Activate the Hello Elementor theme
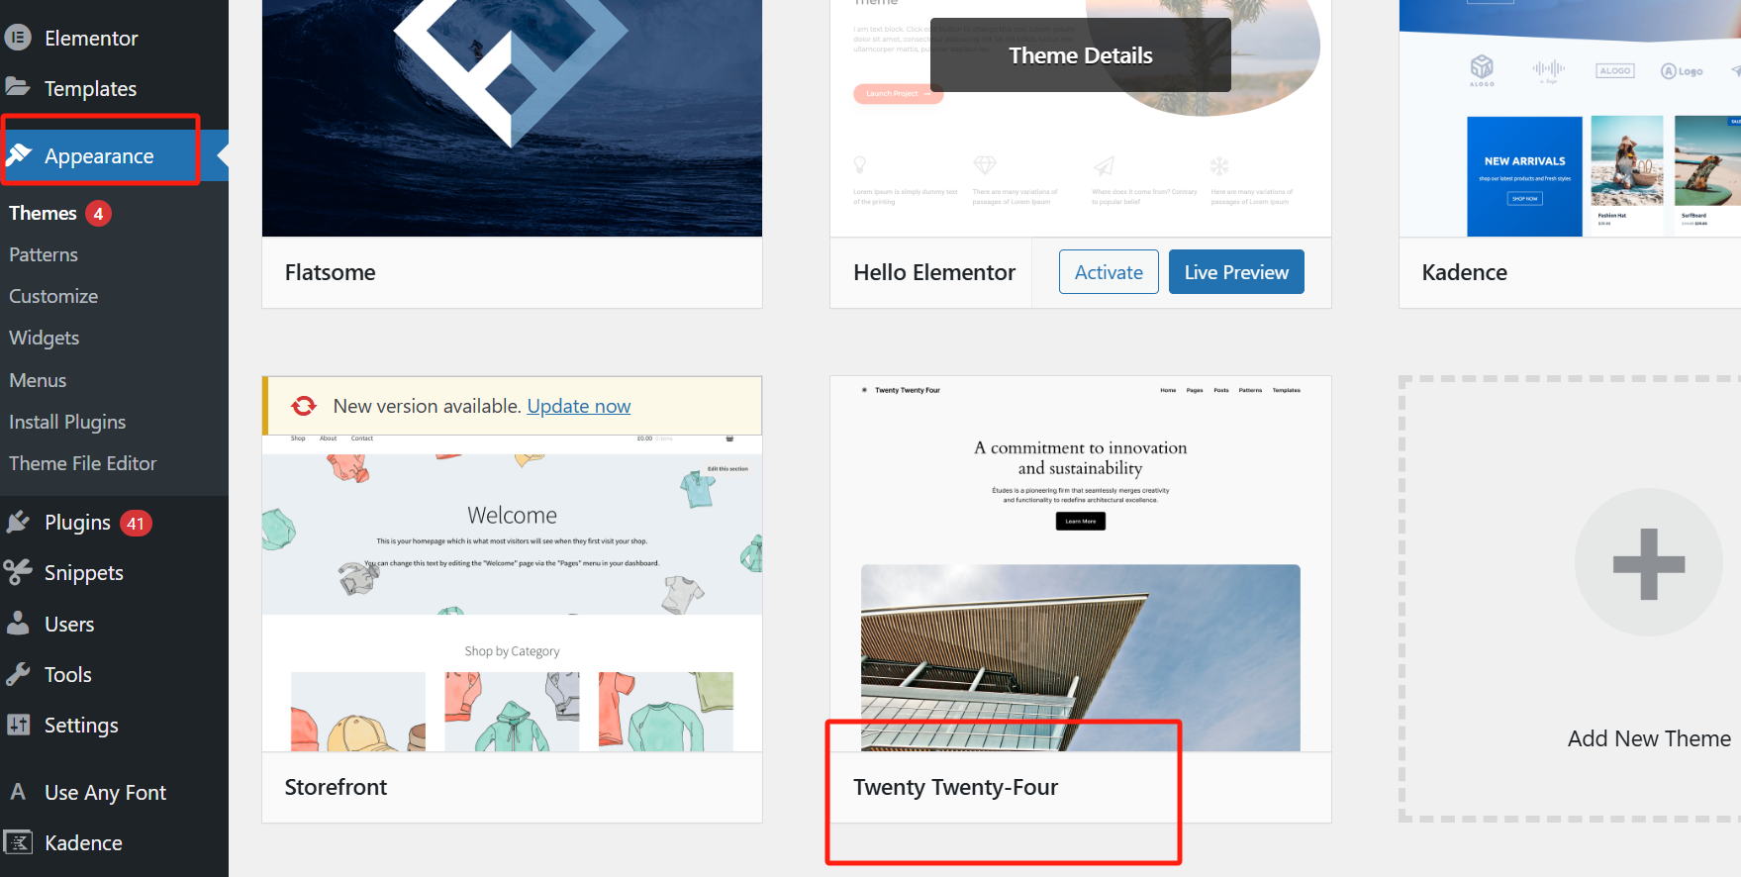 (x=1109, y=272)
